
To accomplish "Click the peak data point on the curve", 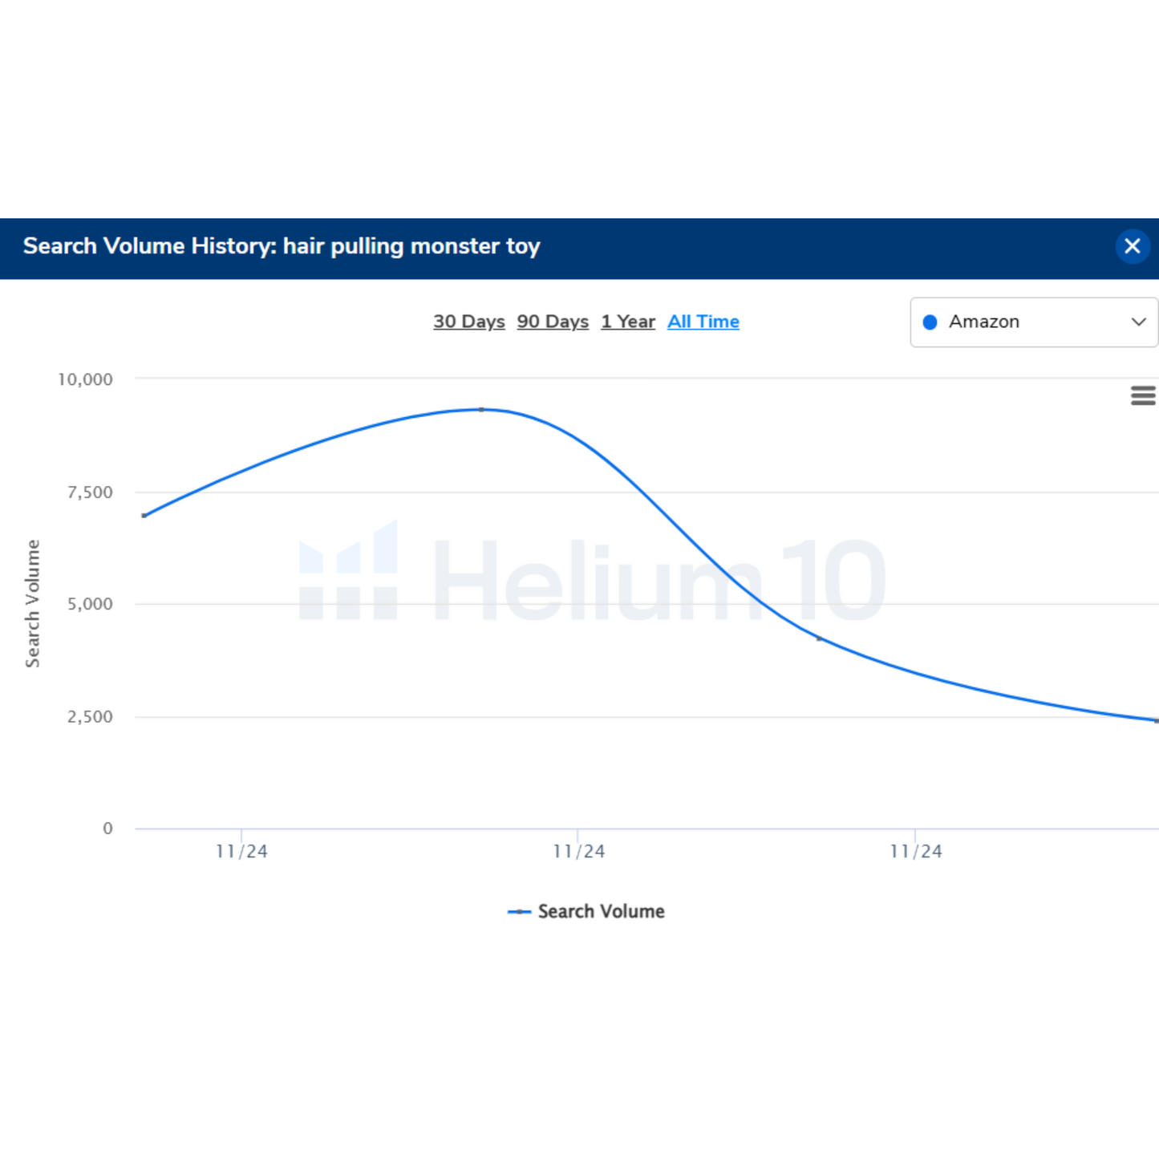I will click(481, 410).
